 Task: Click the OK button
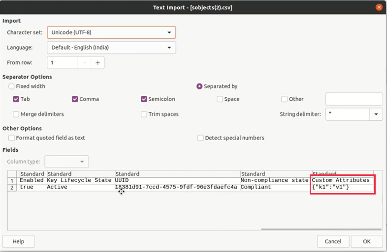(x=366, y=241)
